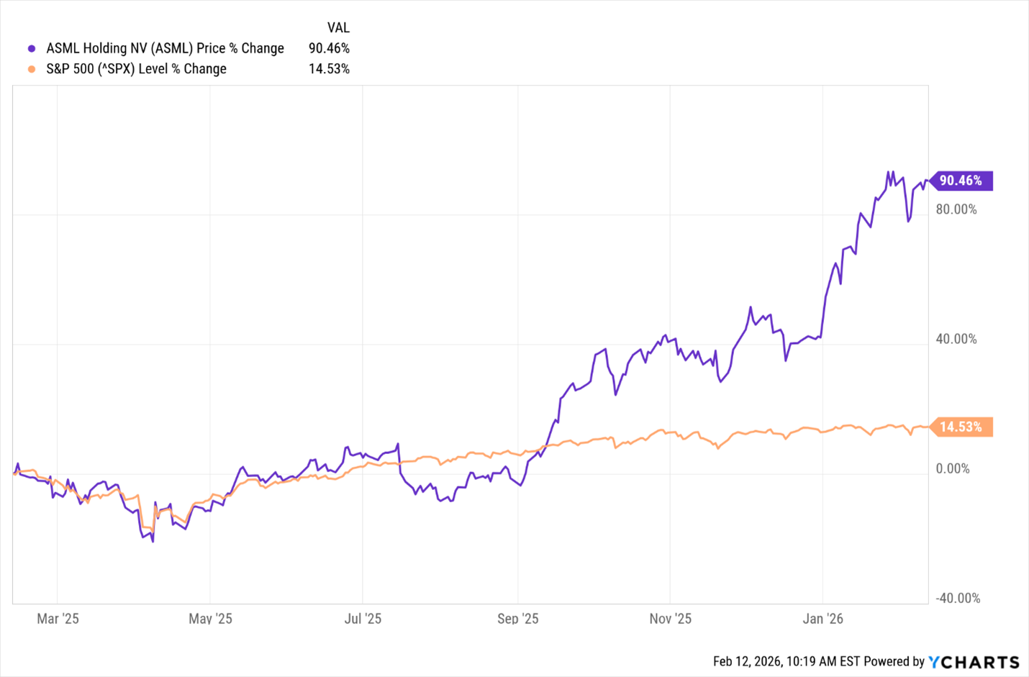1029x677 pixels.
Task: Click the orange S&P 500 legend dot
Action: [32, 69]
